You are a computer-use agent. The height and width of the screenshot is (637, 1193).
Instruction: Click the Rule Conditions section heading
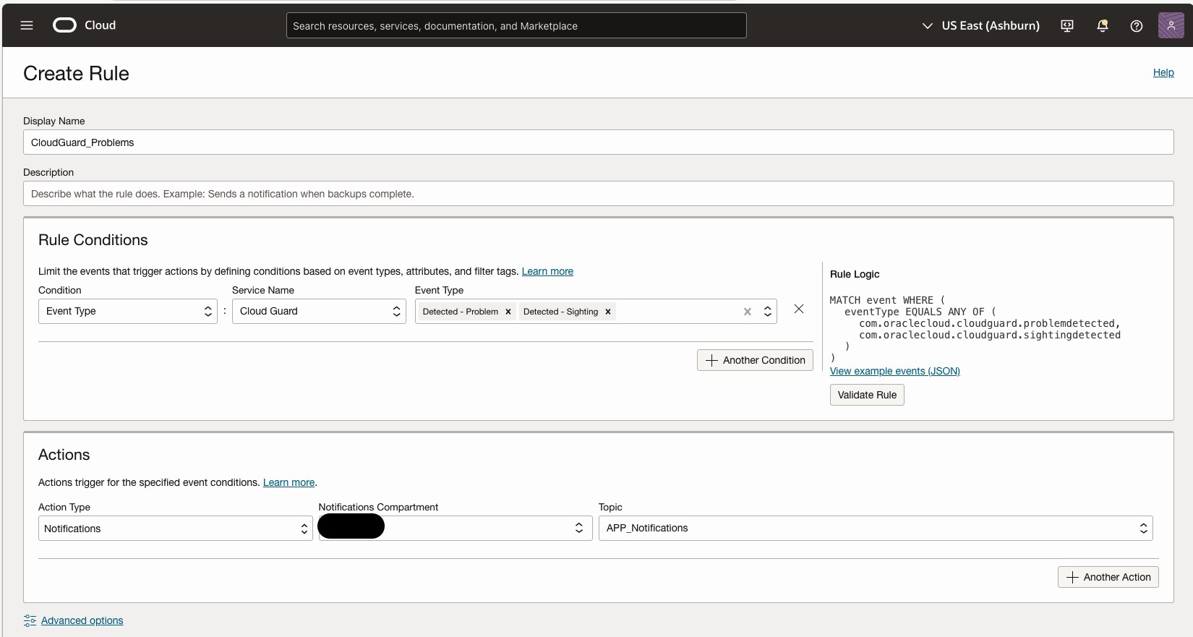click(x=93, y=240)
